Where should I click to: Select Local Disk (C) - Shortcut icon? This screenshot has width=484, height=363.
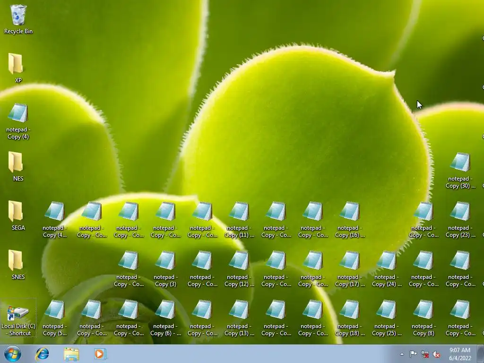coord(18,318)
